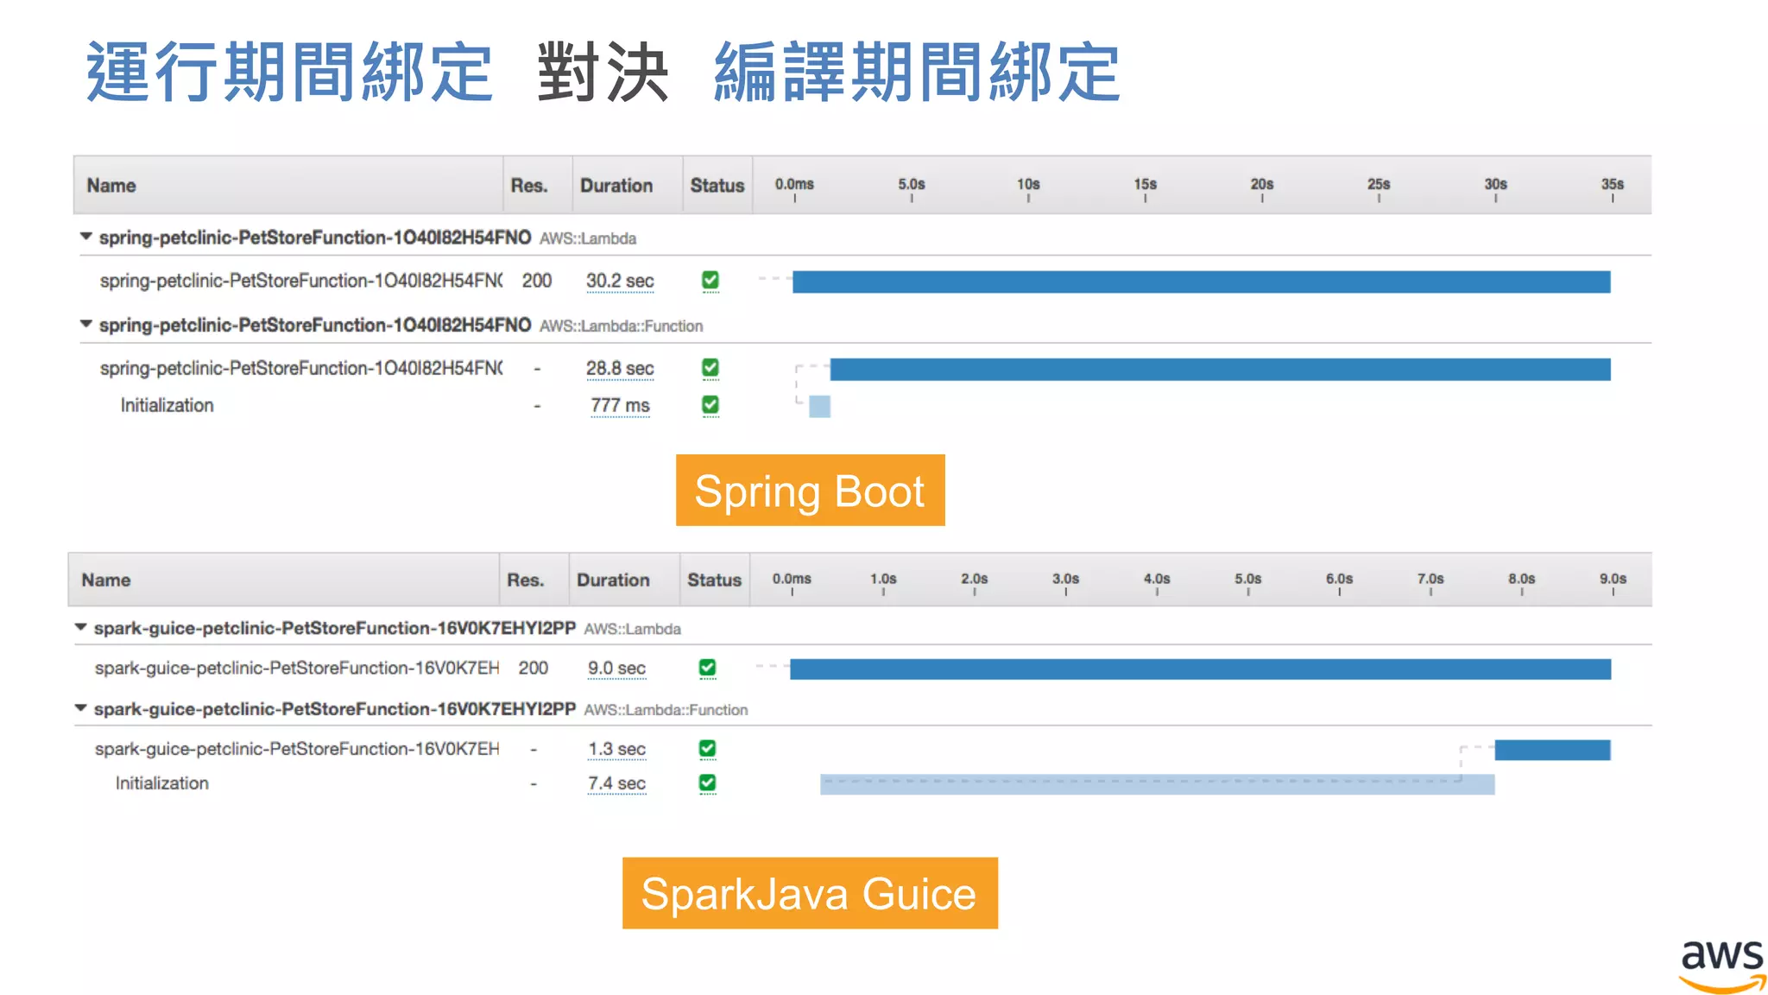Viewport: 1768px width, 995px height.
Task: Click Res. header in SparkJava table
Action: coord(525,580)
